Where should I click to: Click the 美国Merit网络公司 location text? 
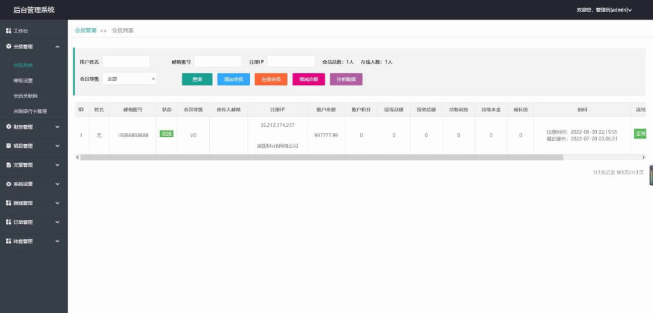click(x=277, y=146)
